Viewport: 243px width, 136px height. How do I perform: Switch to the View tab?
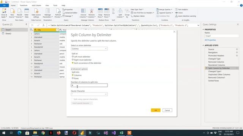[47, 5]
